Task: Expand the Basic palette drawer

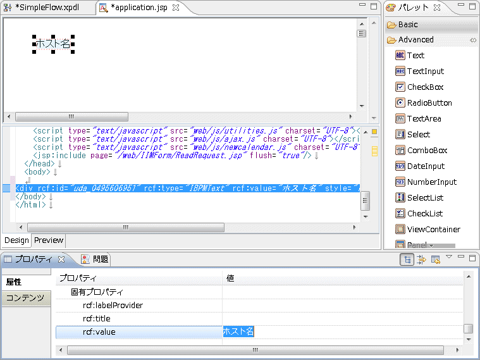Action: [x=408, y=25]
